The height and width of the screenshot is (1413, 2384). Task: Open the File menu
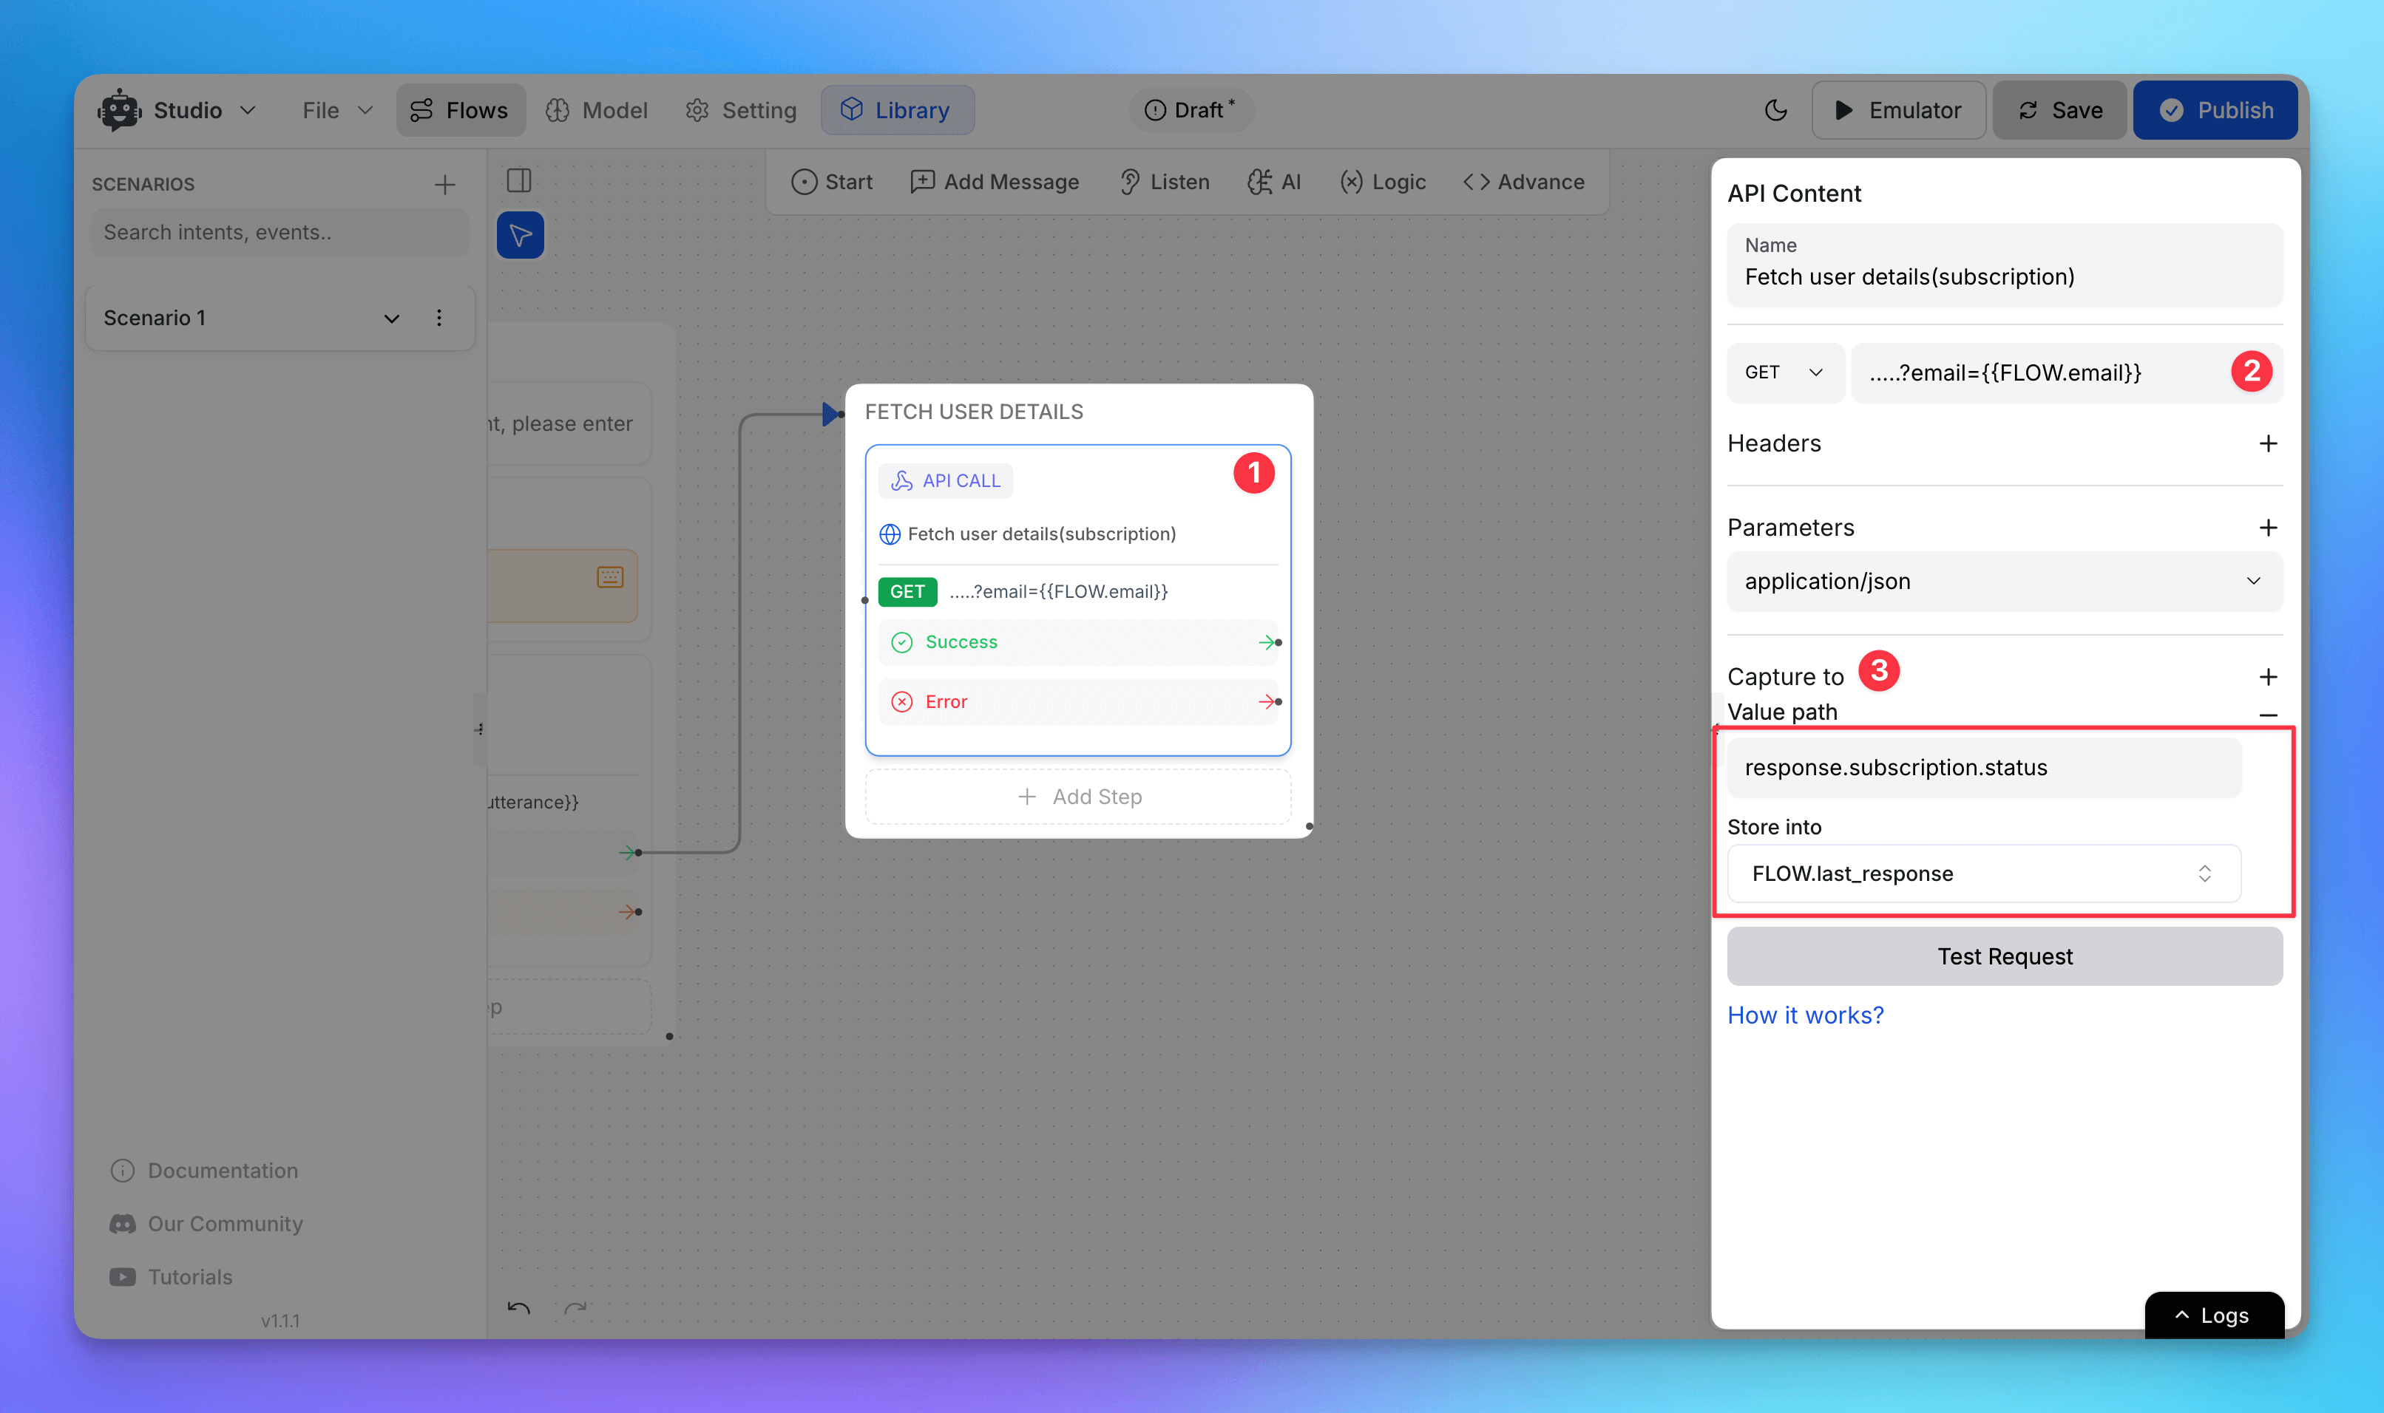pos(336,110)
